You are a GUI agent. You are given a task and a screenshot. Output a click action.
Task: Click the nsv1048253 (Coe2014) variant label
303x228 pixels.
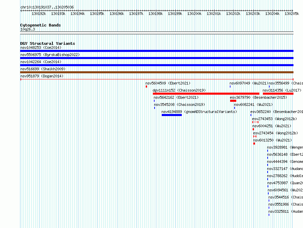[41, 47]
